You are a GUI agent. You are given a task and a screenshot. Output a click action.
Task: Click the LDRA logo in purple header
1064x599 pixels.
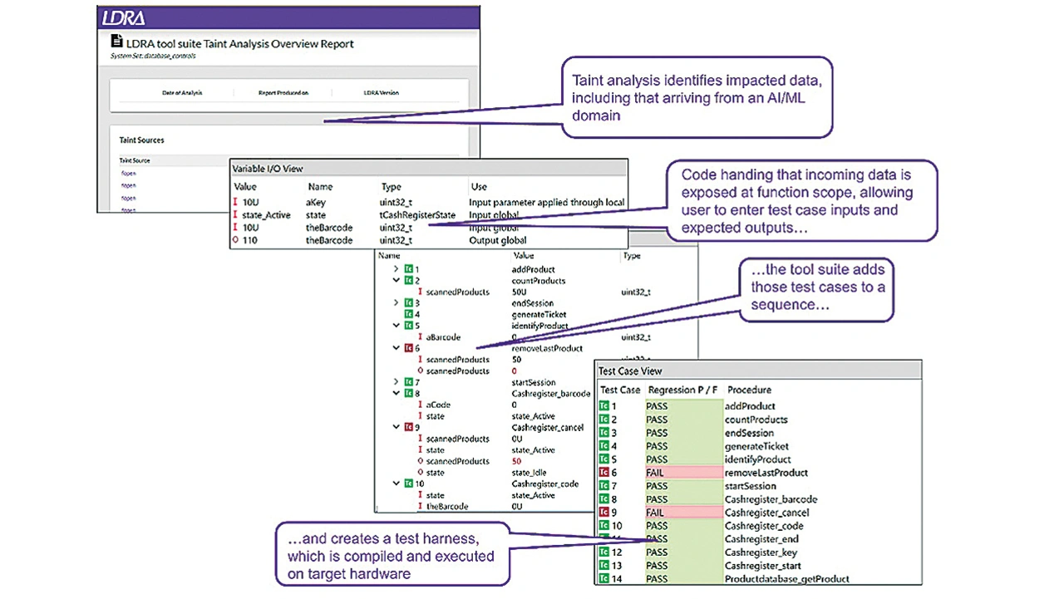click(124, 17)
